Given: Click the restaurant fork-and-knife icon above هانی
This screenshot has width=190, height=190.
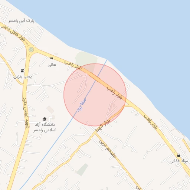Looking at the screenshot, I should tap(52, 59).
